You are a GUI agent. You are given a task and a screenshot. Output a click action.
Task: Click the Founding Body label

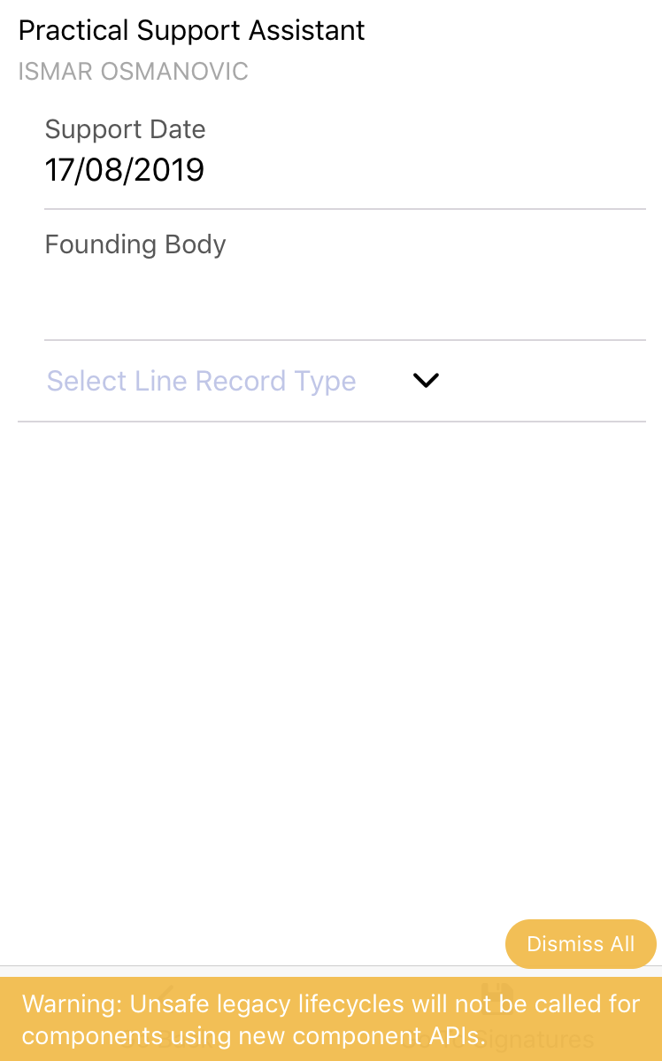click(135, 244)
